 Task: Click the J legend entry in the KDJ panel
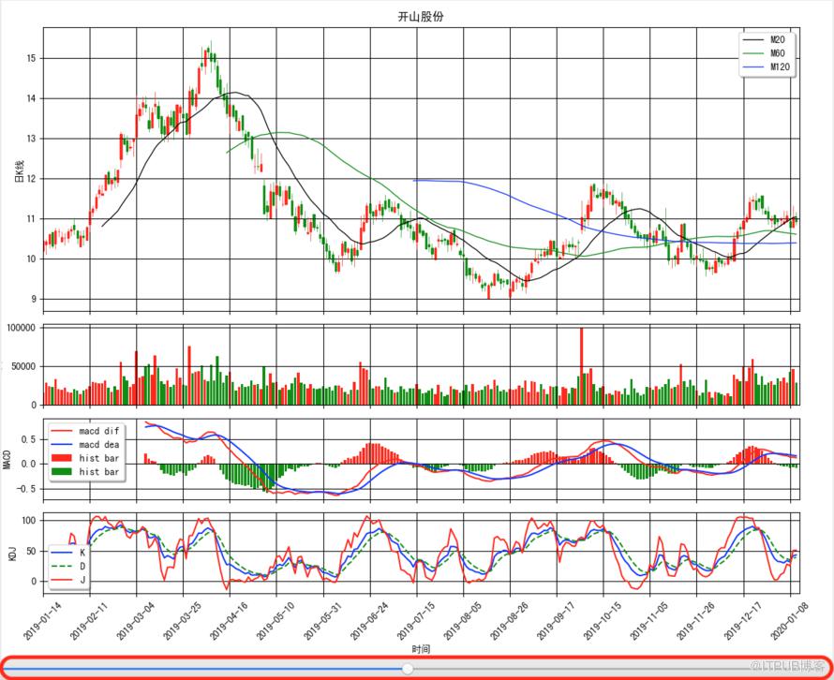point(68,580)
